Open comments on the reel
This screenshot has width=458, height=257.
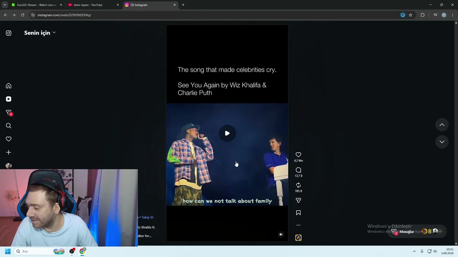tap(298, 170)
